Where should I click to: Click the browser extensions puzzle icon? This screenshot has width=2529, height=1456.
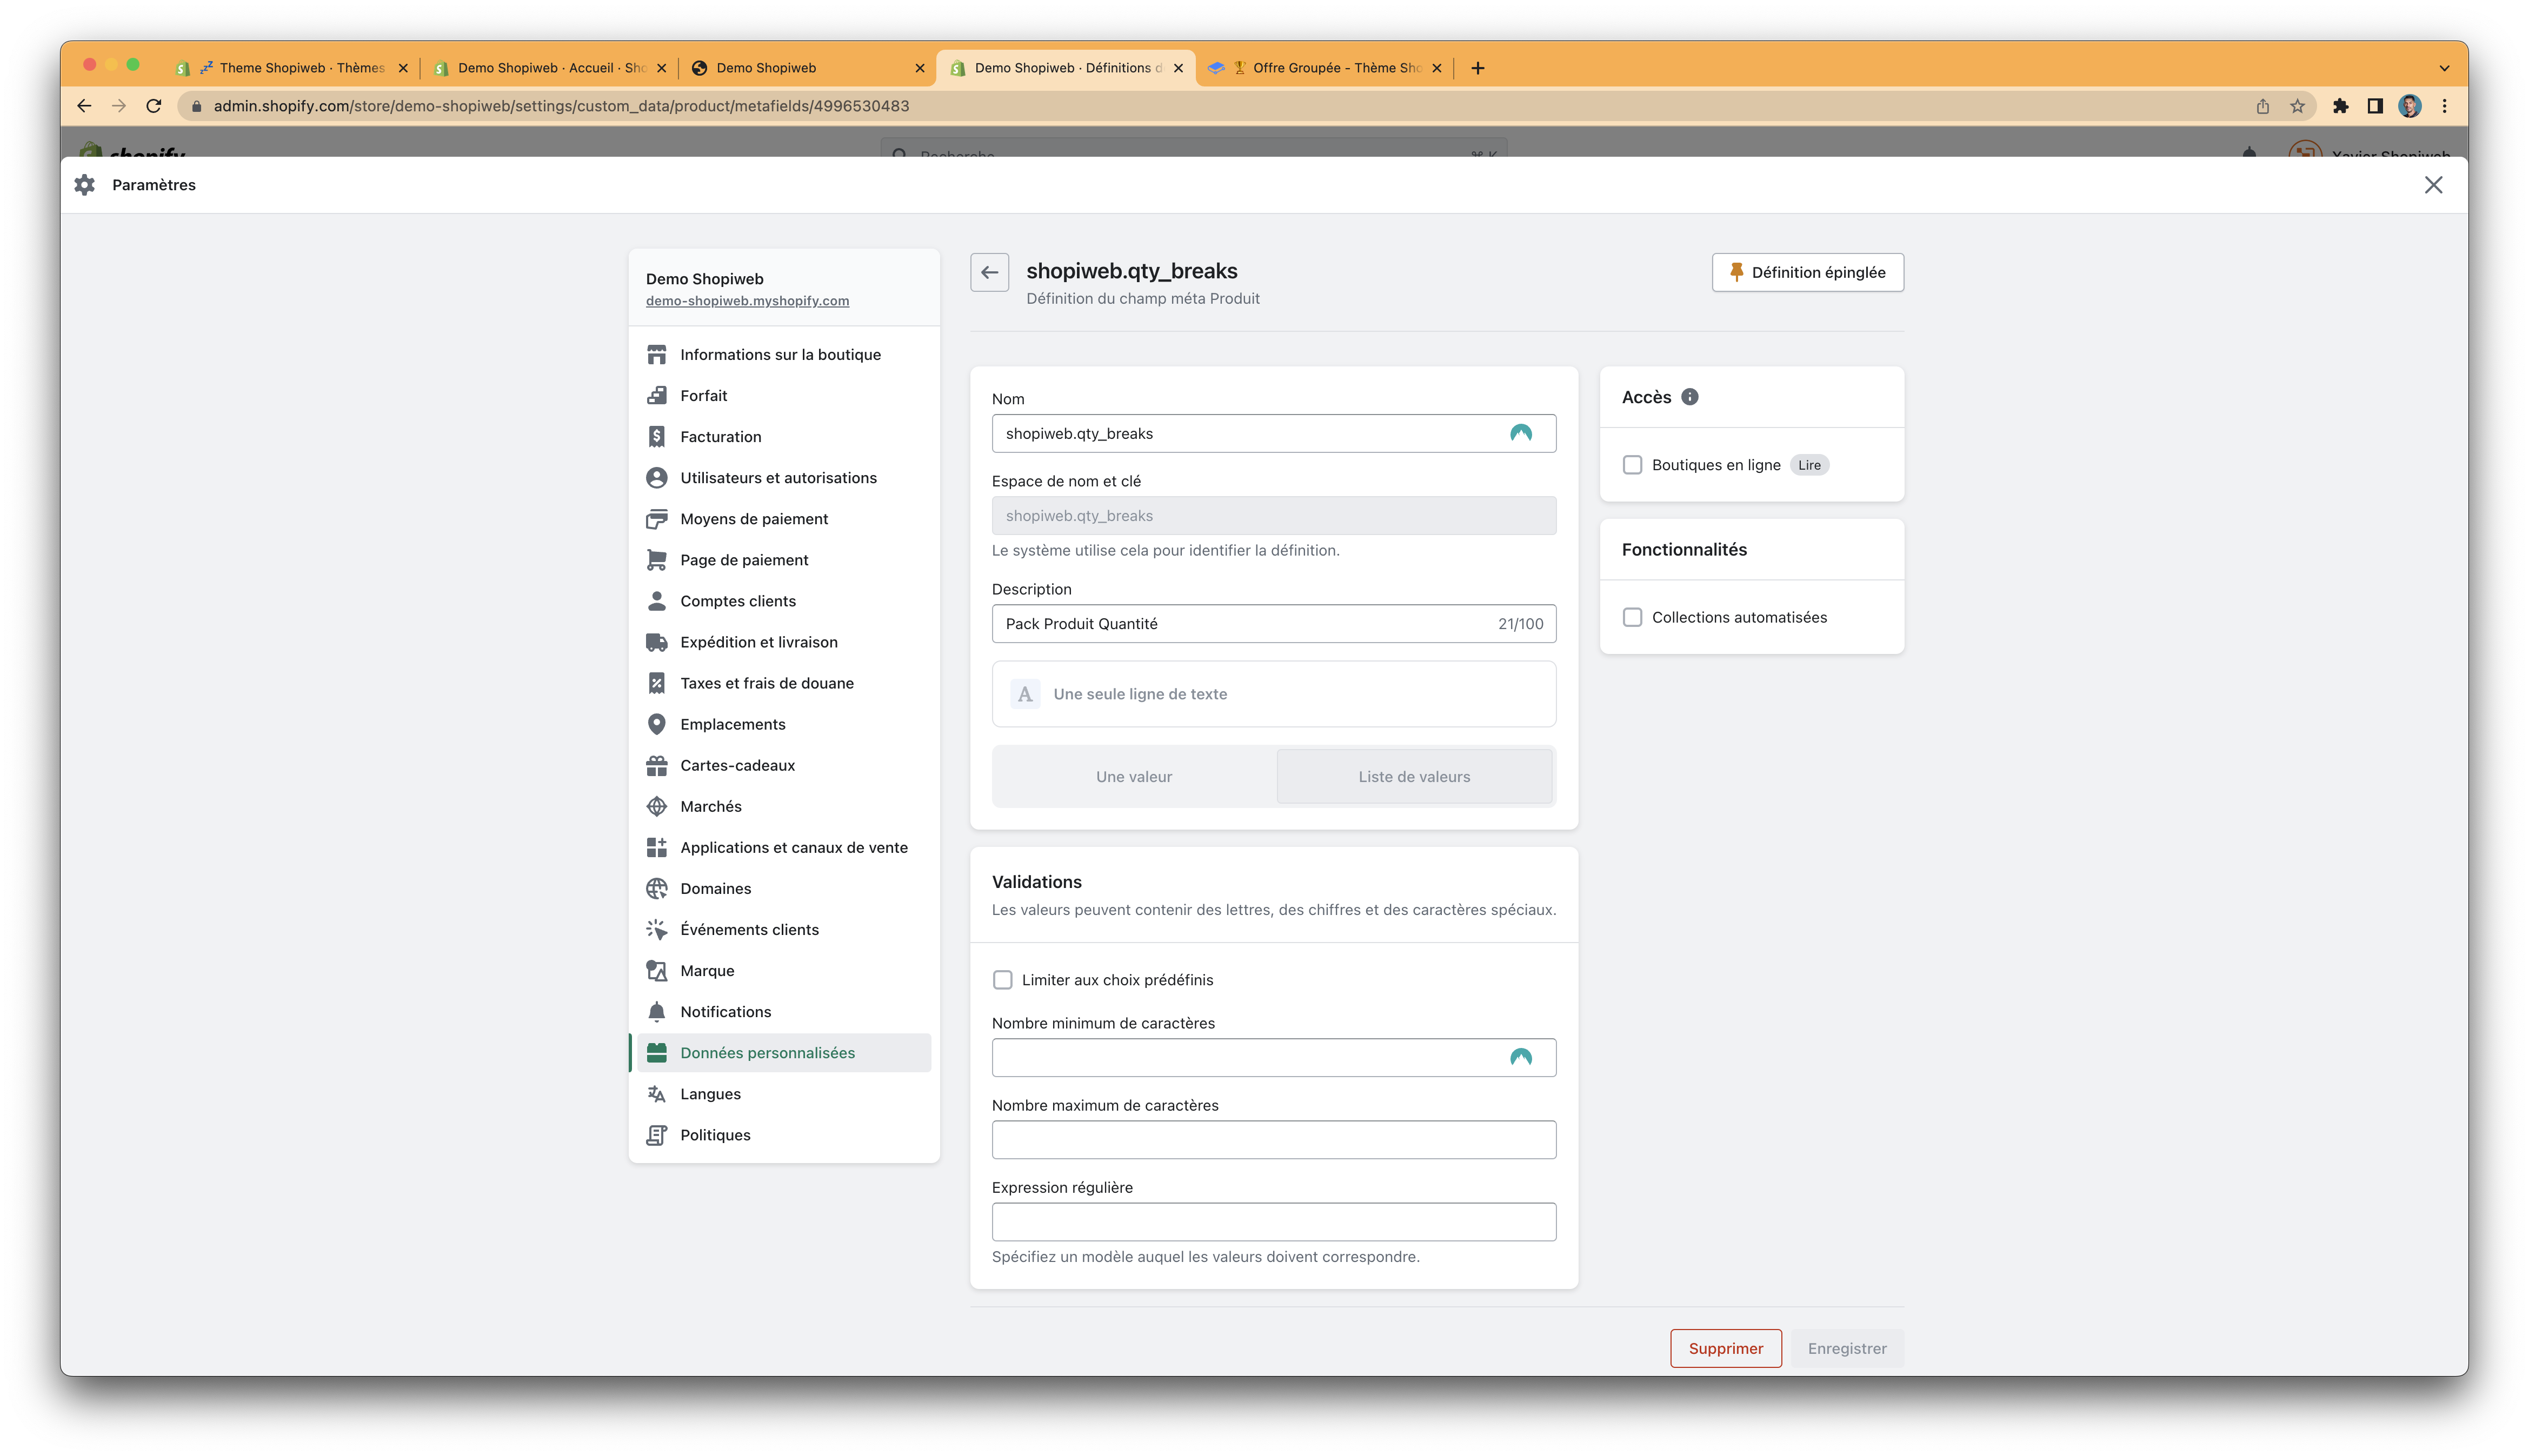pos(2340,106)
